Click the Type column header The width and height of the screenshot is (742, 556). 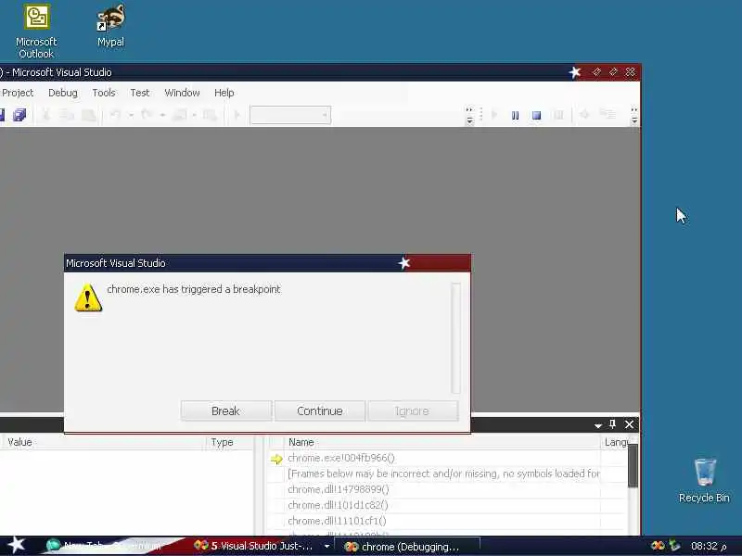(x=231, y=442)
